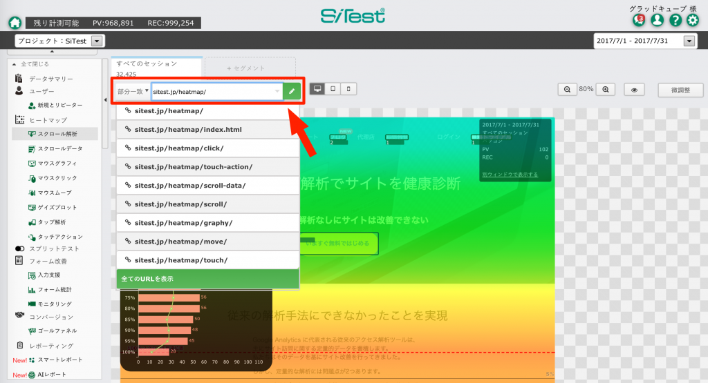This screenshot has width=708, height=383.
Task: Go to the home icon
Action: pos(15,23)
